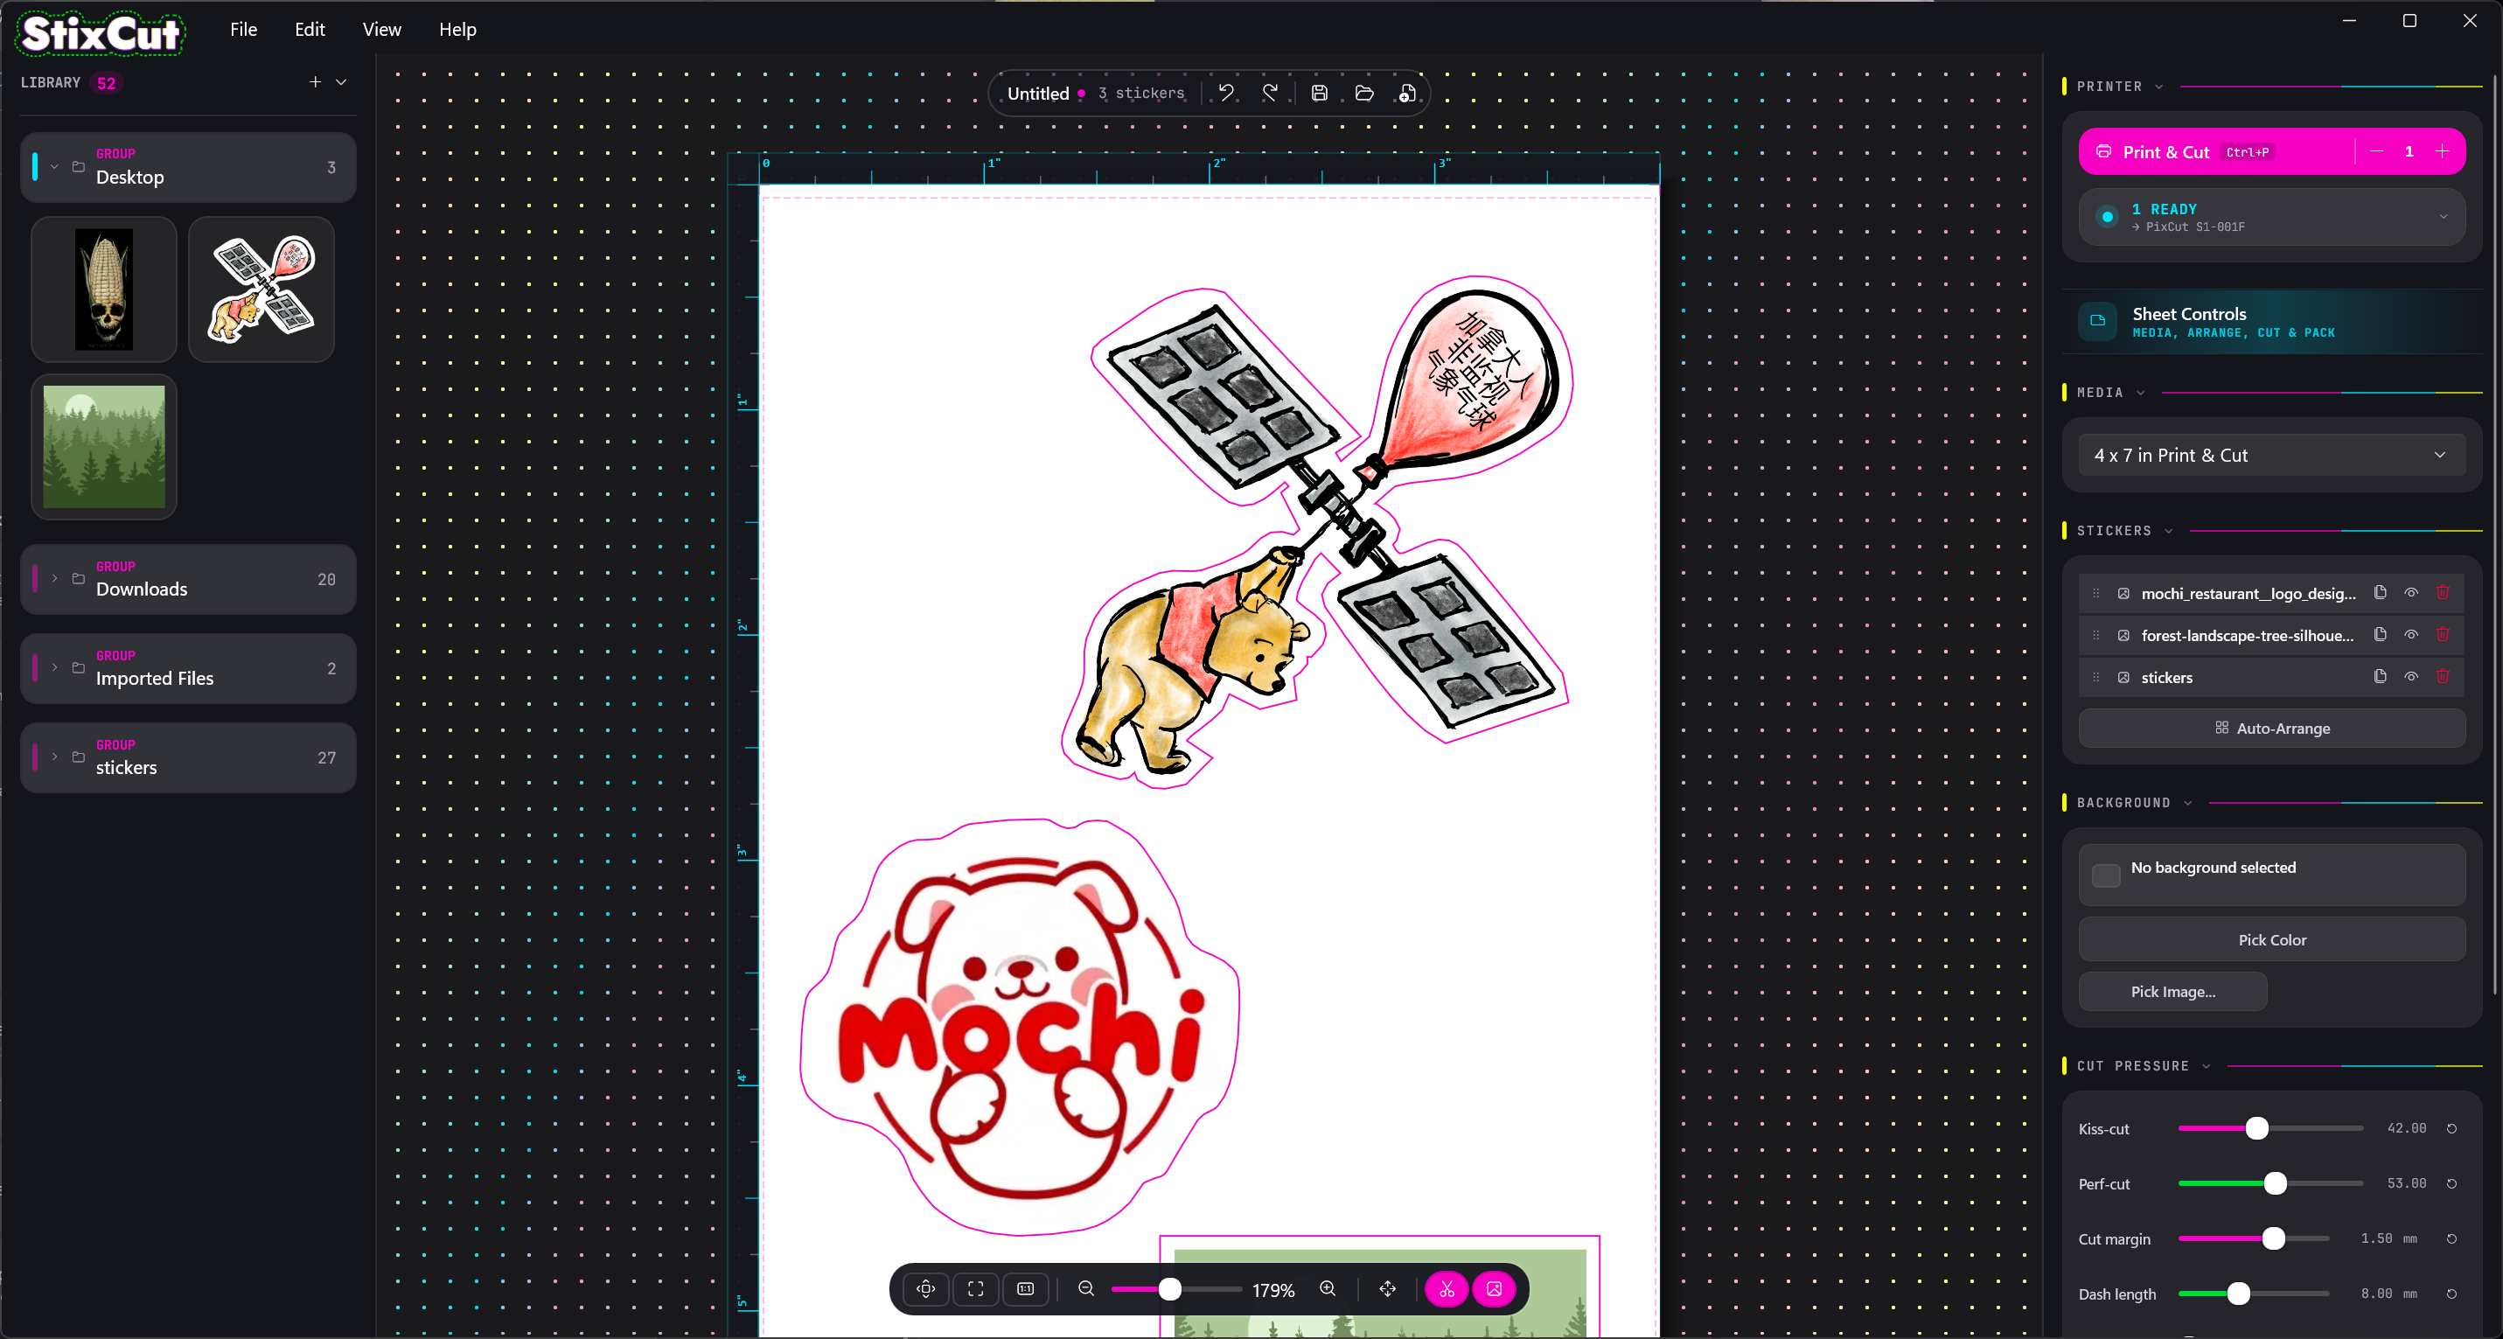Image resolution: width=2503 pixels, height=1339 pixels.
Task: Hide the mochi_restaurant_logo sticker
Action: click(x=2410, y=593)
